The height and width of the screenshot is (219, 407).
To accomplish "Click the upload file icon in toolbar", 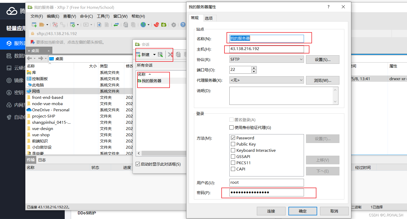I will point(107,25).
